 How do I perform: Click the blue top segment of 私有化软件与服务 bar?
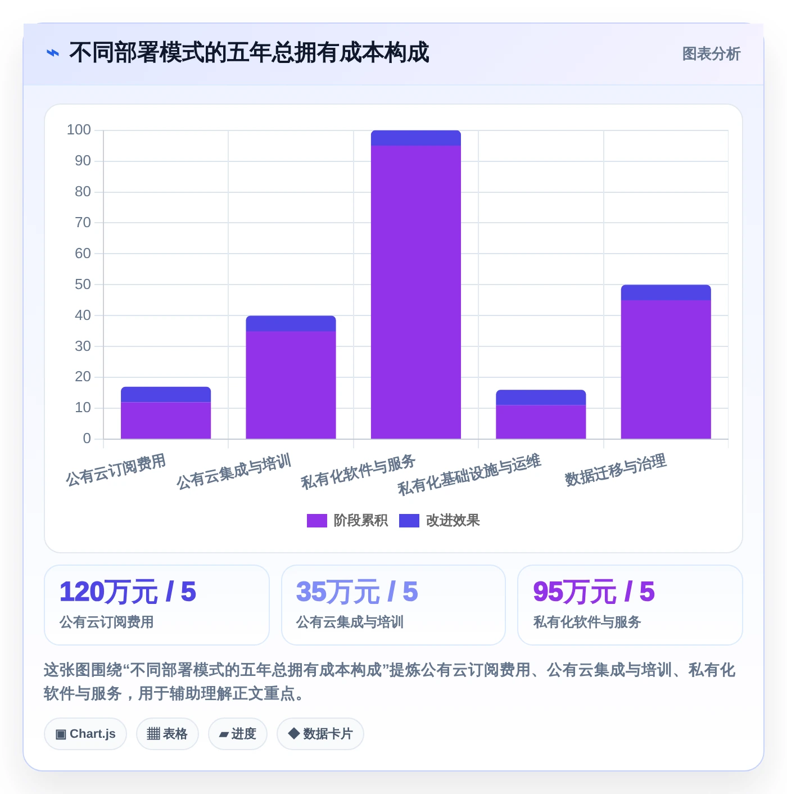point(416,138)
